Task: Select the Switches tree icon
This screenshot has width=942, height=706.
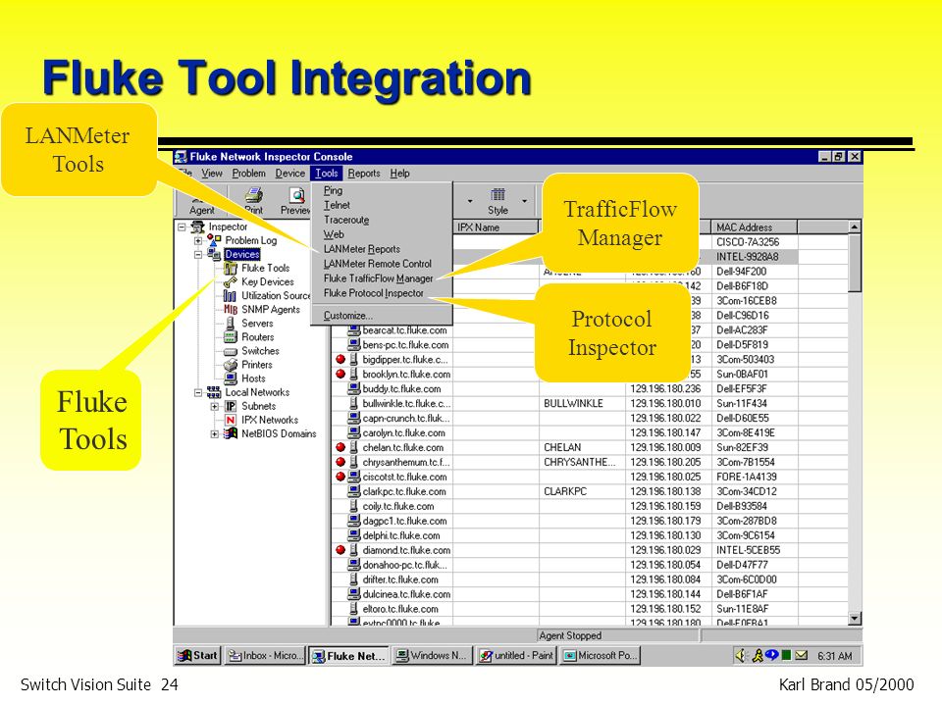Action: point(231,351)
